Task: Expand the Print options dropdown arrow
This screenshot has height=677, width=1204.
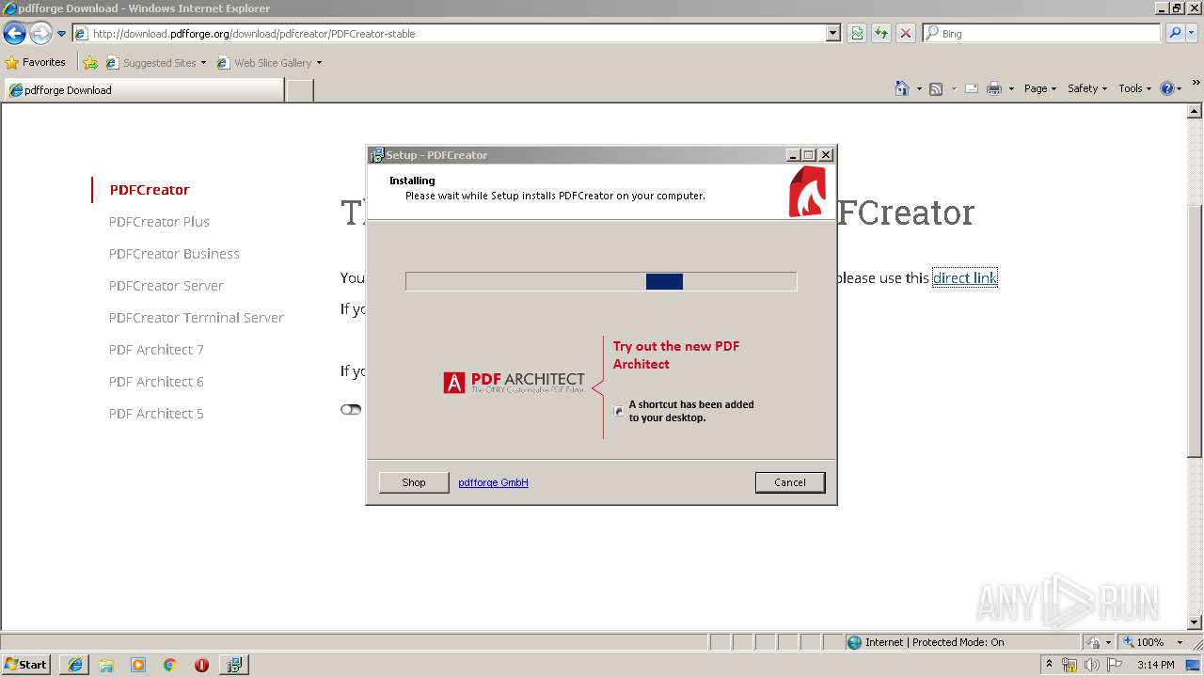Action: pos(1011,88)
